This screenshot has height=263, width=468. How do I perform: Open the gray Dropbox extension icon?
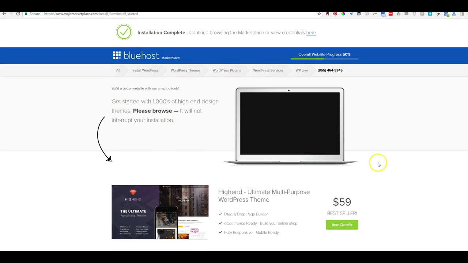click(x=414, y=14)
